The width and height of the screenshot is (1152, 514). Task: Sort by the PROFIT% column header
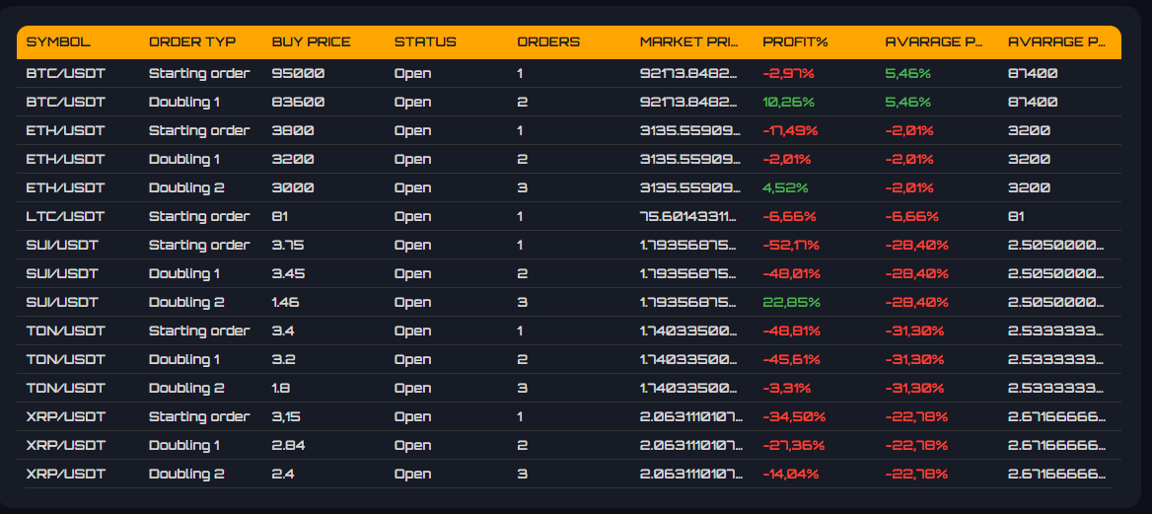pyautogui.click(x=795, y=41)
